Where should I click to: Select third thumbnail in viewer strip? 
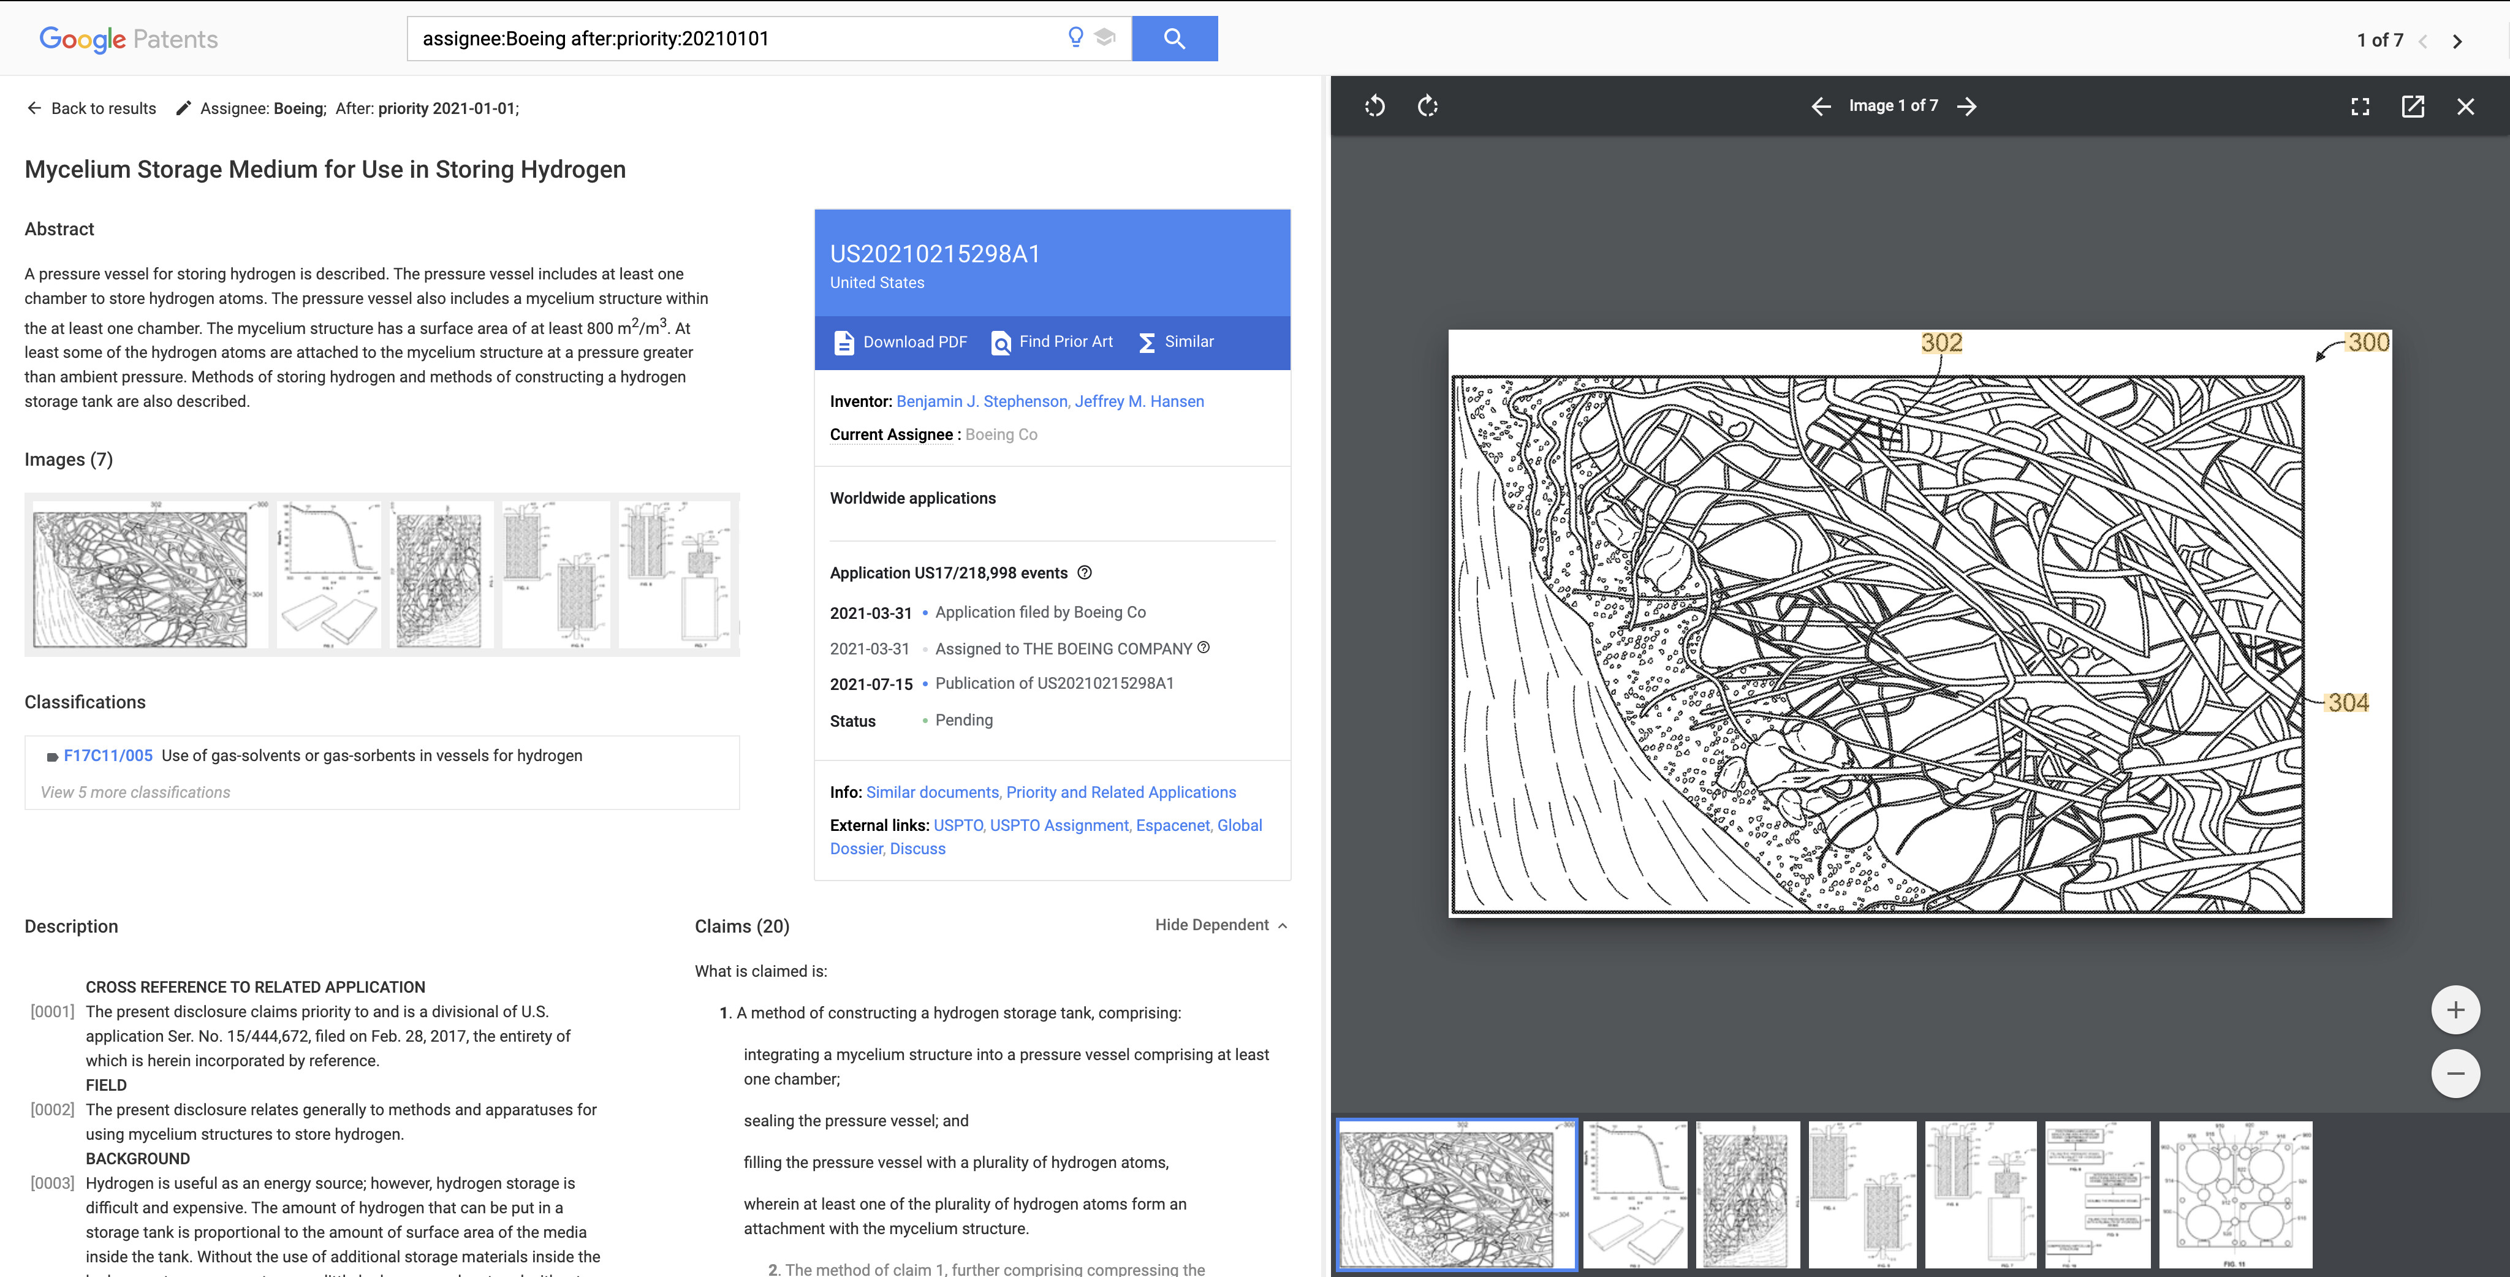pyautogui.click(x=1748, y=1194)
